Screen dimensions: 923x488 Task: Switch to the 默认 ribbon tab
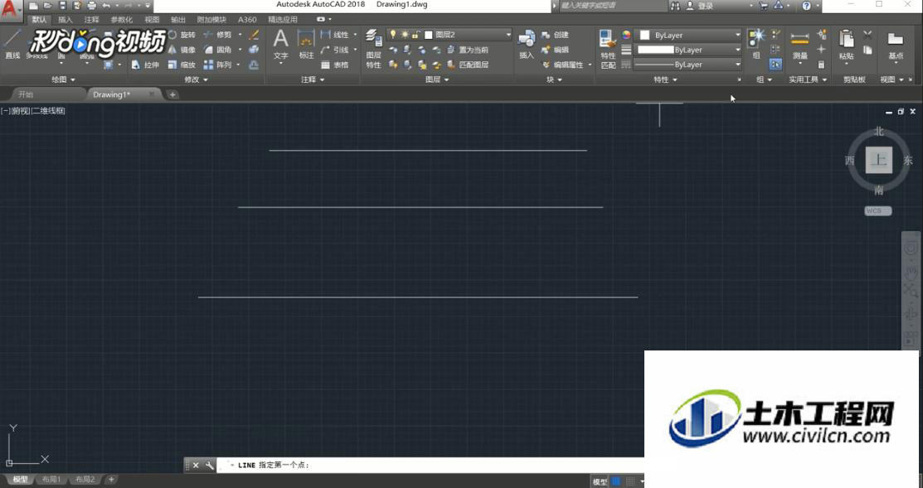[39, 19]
